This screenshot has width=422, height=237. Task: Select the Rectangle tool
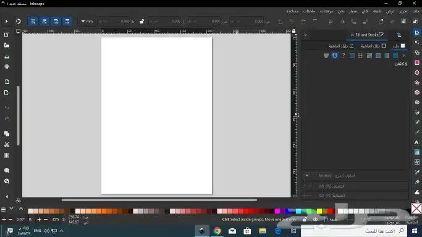(x=417, y=62)
